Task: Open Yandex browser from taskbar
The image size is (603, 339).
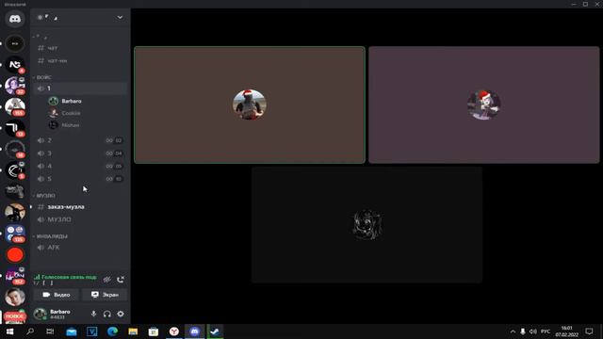Action: coord(173,331)
